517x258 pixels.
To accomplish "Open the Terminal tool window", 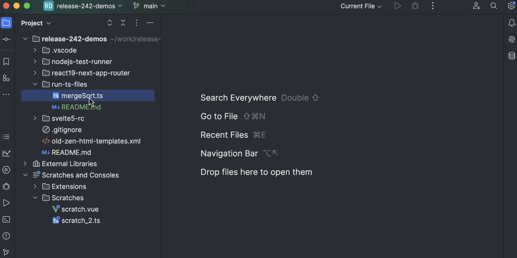I will coord(6,219).
